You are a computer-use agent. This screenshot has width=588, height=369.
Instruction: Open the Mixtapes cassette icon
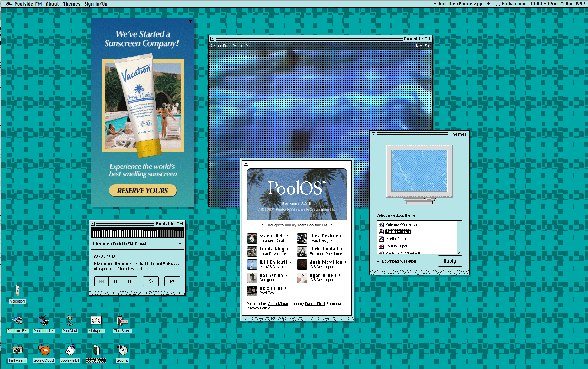click(x=96, y=324)
